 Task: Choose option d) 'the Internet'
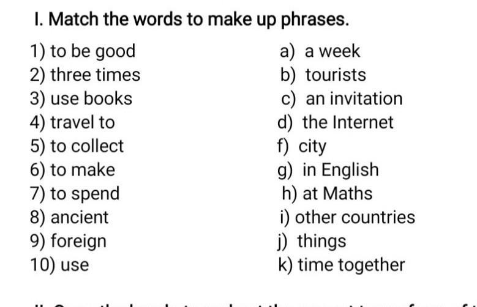[336, 122]
